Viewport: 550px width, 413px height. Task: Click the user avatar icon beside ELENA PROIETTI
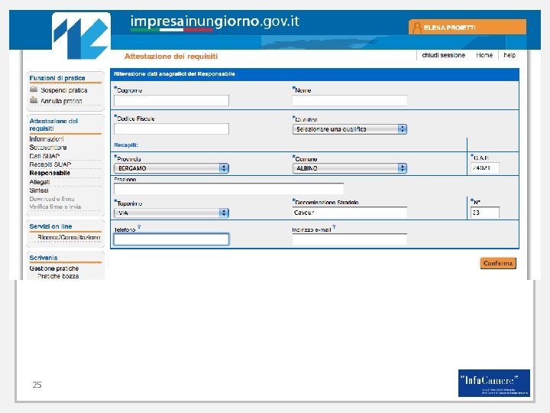tap(417, 28)
